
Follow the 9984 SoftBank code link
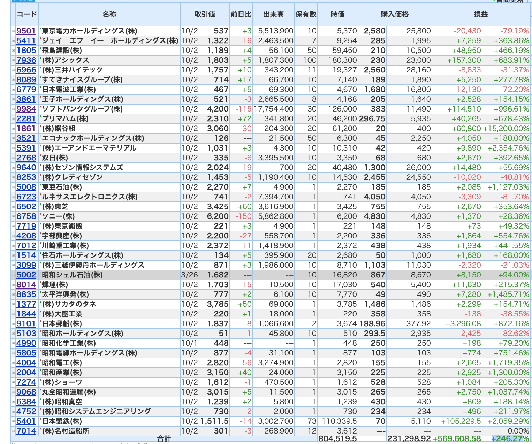pos(26,109)
